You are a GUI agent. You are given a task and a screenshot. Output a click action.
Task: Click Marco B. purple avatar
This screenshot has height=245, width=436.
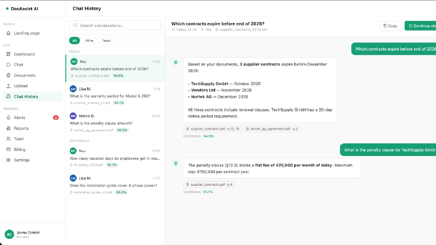73,116
